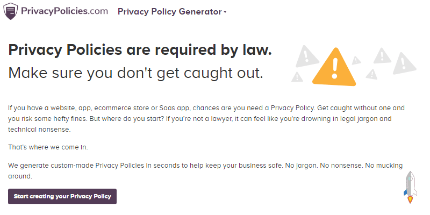The image size is (430, 215).
Task: Click the heading 'Privacy Policies are required by law.'
Action: 140,51
